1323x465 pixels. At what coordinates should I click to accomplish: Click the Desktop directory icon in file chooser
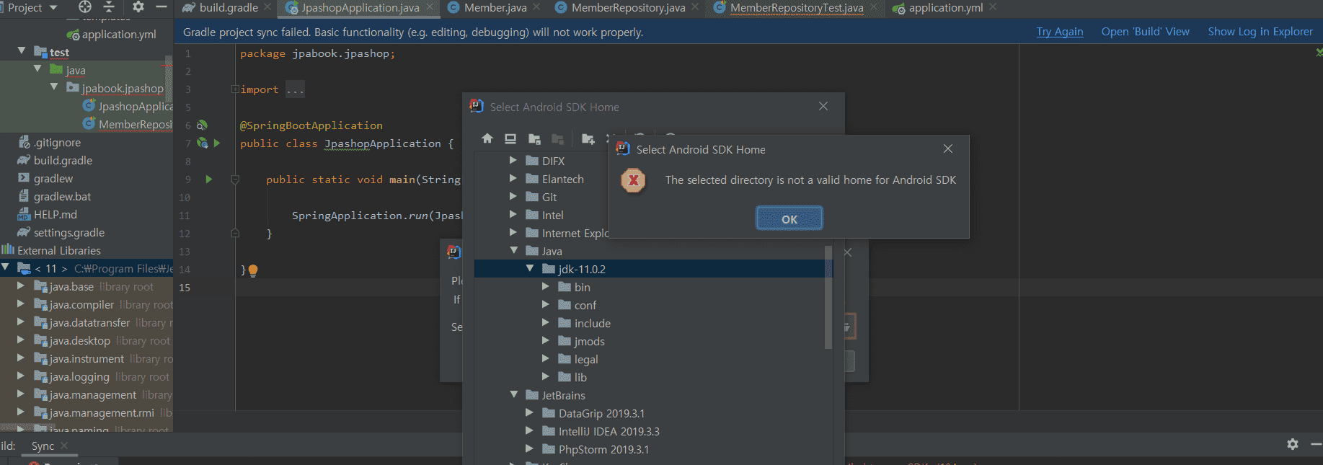coord(510,138)
